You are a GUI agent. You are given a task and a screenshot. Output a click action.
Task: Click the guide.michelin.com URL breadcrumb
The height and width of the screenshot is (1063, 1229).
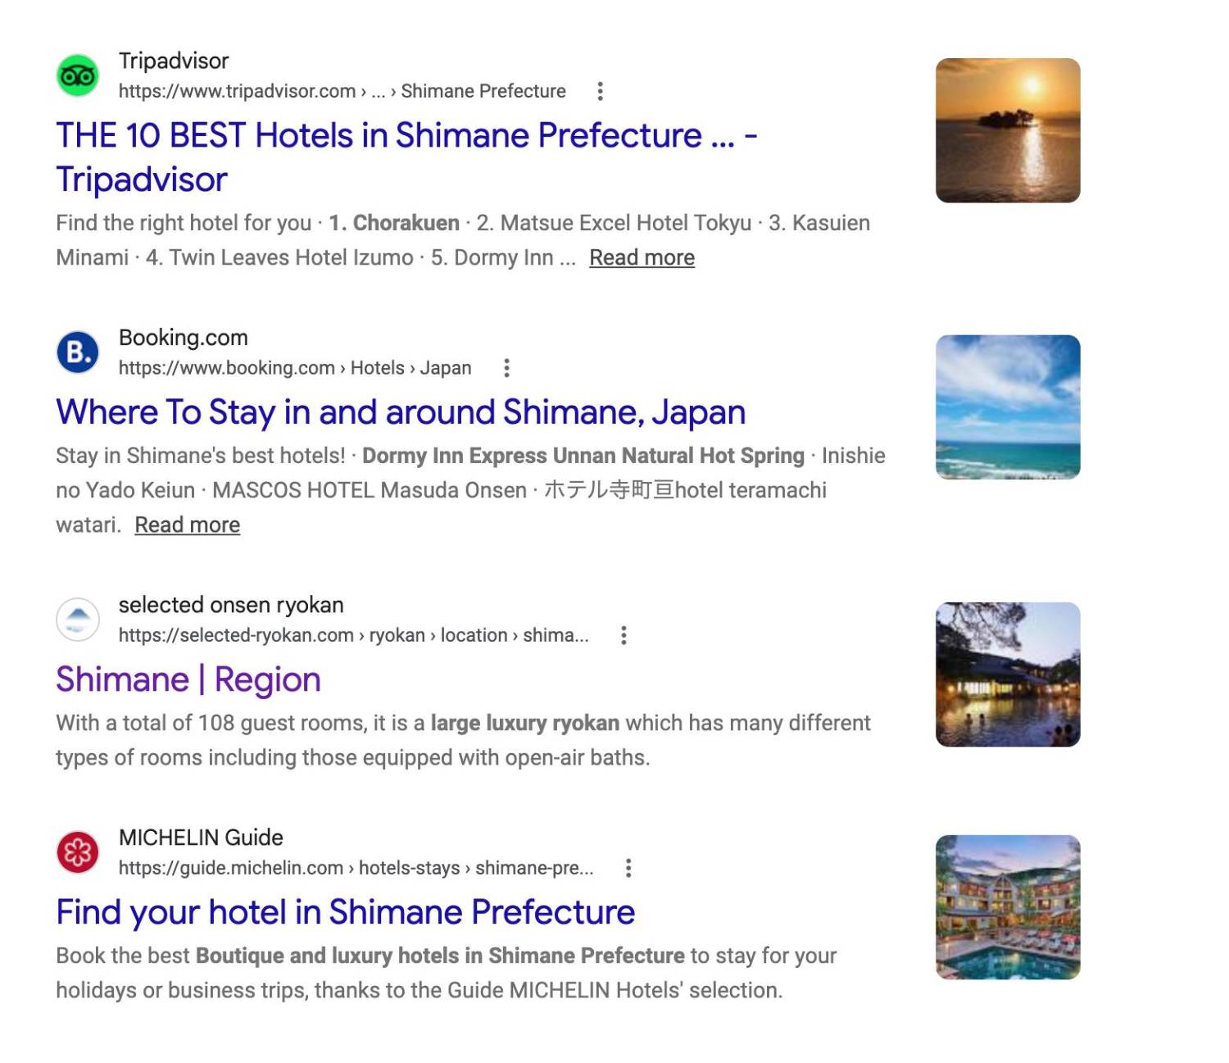pyautogui.click(x=356, y=868)
